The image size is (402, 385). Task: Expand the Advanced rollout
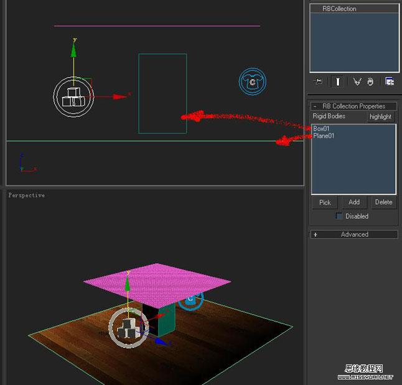coord(316,234)
